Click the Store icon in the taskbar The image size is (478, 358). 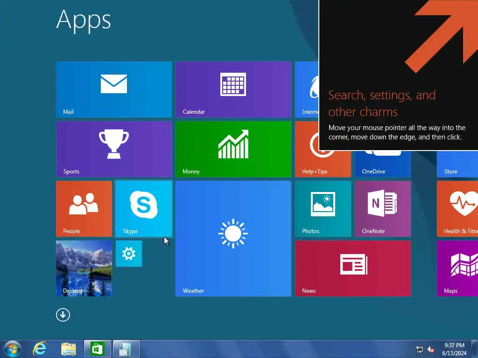point(97,349)
